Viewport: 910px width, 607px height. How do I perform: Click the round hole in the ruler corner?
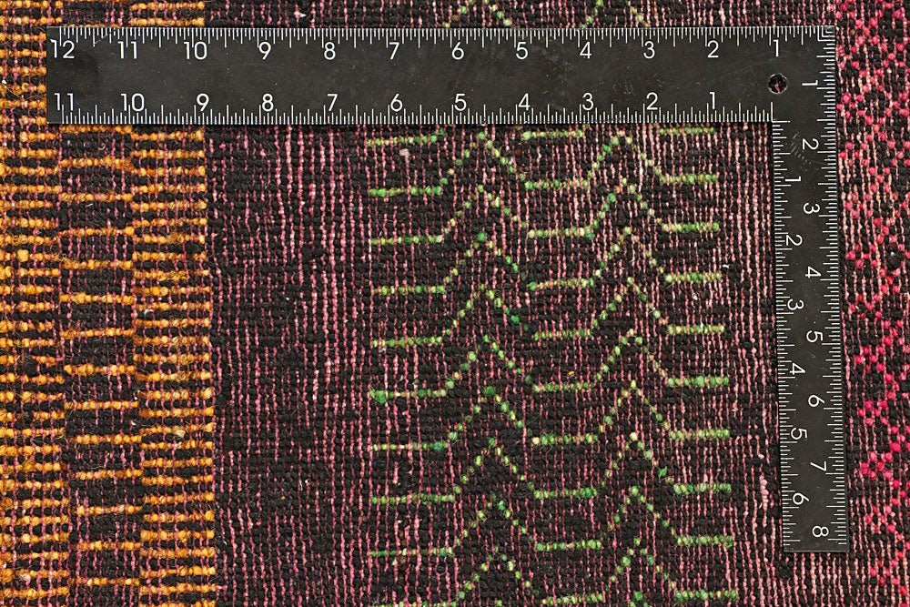(x=777, y=83)
